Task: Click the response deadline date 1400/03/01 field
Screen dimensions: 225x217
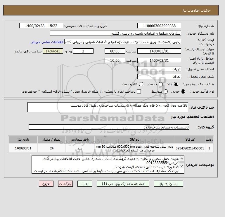Action: coord(159,51)
